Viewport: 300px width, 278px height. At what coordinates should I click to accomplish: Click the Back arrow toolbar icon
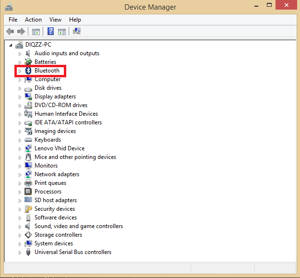coord(10,31)
